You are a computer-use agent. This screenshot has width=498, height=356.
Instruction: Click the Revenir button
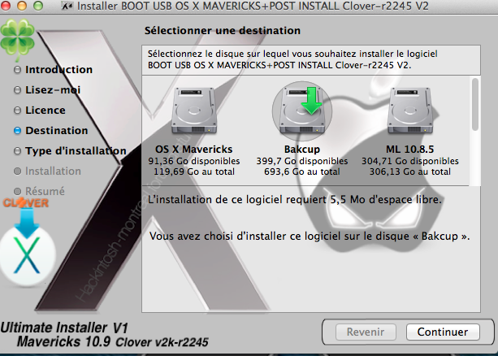click(x=366, y=332)
